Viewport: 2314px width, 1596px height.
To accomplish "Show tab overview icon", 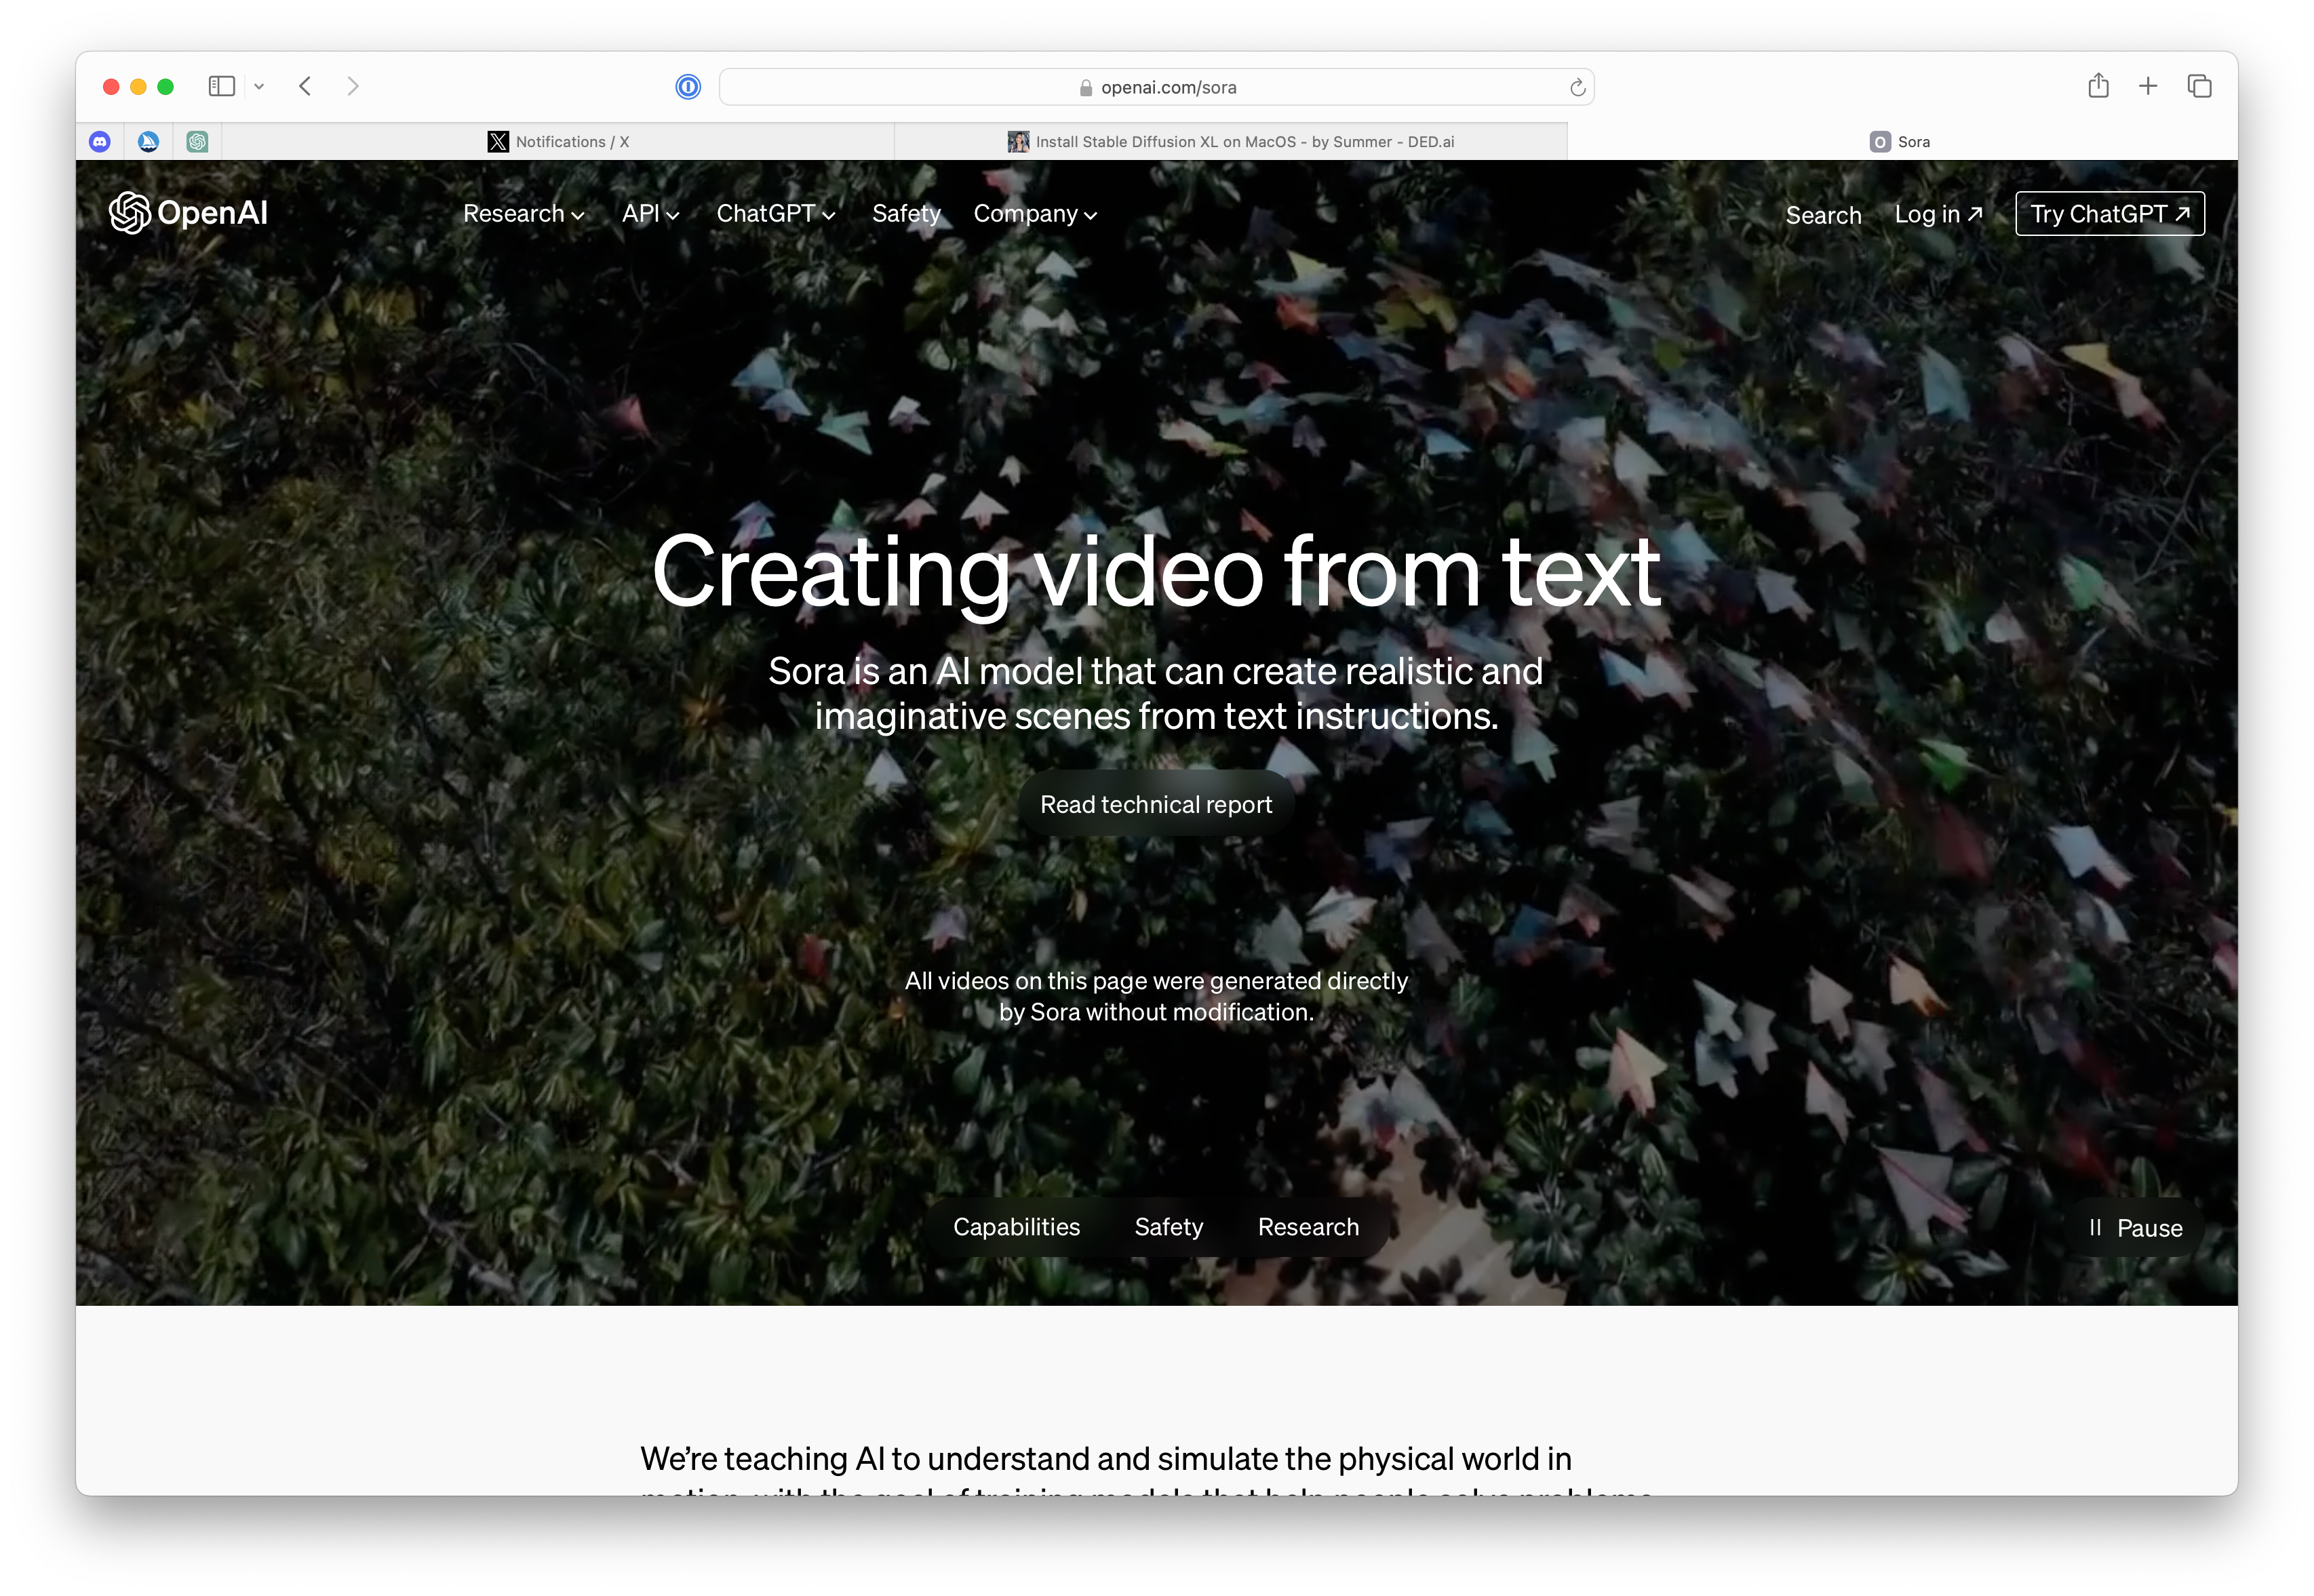I will [2199, 86].
